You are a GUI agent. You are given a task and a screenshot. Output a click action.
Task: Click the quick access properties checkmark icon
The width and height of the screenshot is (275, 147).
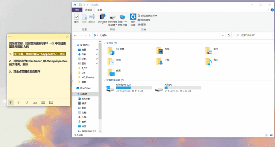[x=81, y=5]
